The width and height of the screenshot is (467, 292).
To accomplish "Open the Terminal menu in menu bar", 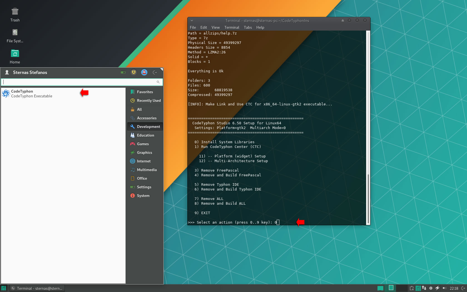I will pyautogui.click(x=232, y=27).
